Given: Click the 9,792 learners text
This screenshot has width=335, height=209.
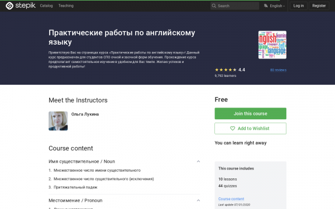Looking at the screenshot, I should (x=226, y=76).
